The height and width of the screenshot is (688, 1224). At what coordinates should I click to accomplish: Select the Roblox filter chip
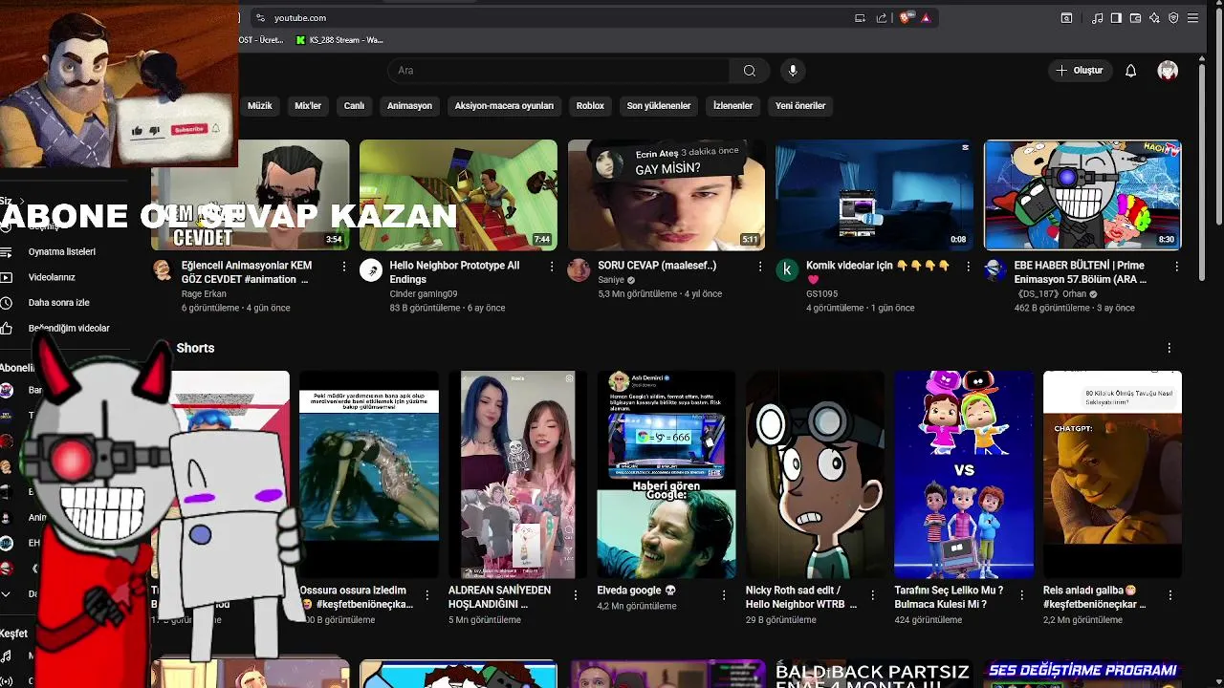(x=590, y=106)
